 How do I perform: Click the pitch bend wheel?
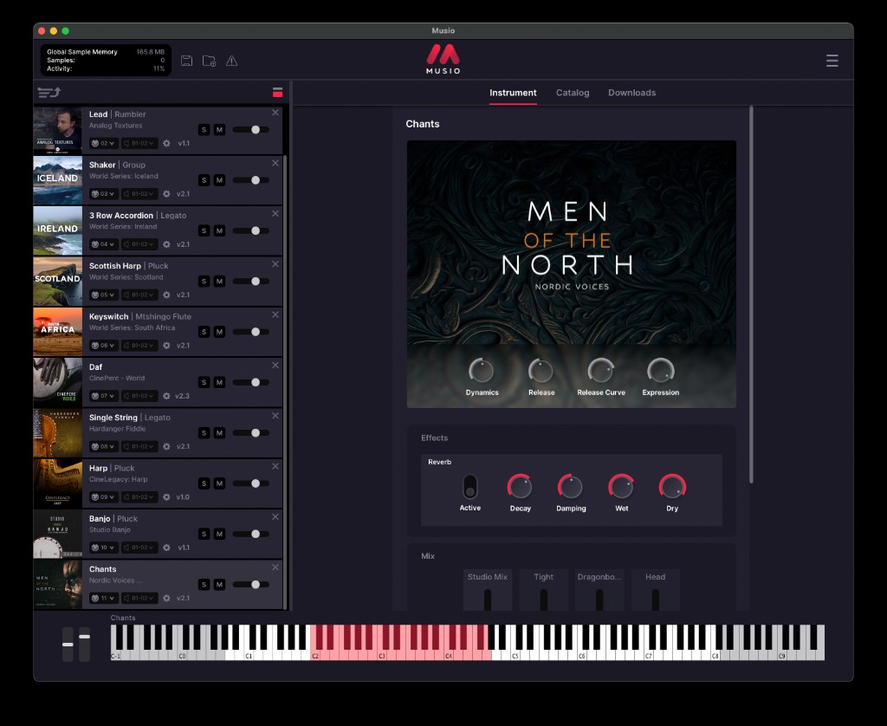tap(68, 644)
